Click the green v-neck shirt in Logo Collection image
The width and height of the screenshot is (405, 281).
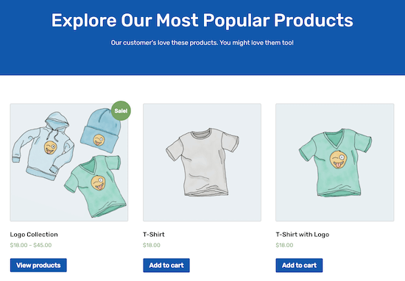click(96, 186)
